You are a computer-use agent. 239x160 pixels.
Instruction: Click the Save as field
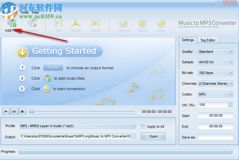pyautogui.click(x=216, y=137)
